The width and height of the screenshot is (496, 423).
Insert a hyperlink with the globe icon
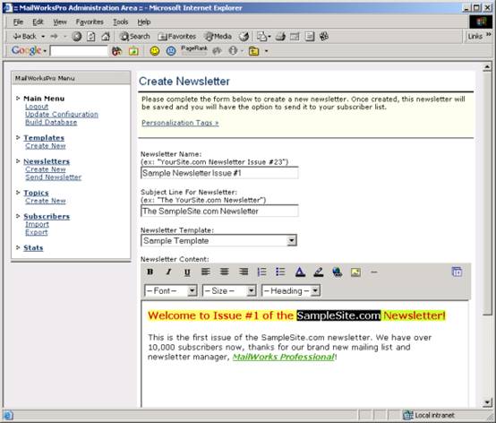coord(338,272)
